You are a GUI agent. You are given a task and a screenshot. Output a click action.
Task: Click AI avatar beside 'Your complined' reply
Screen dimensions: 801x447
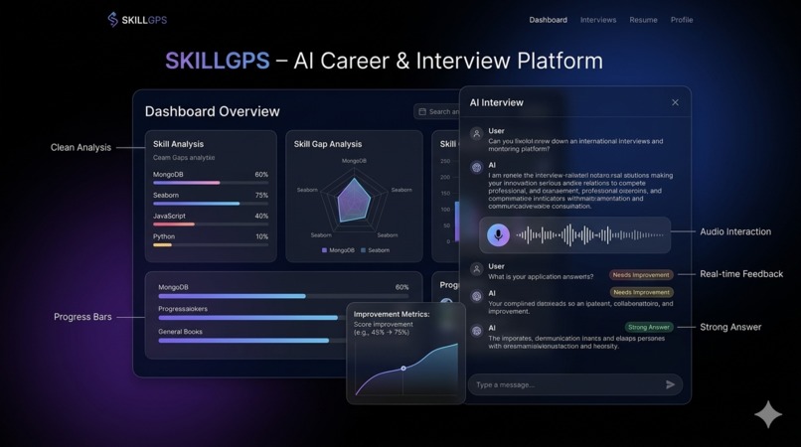point(476,296)
